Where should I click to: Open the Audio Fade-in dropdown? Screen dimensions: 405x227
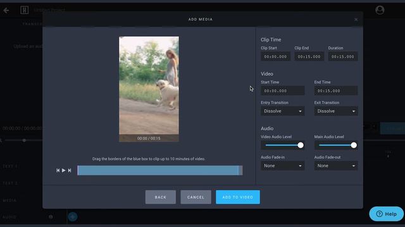click(x=283, y=166)
